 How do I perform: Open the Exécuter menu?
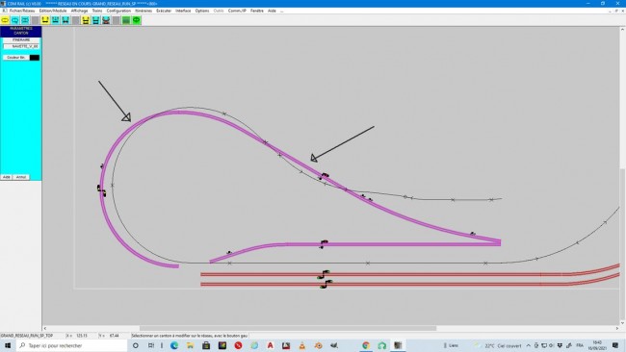pos(164,11)
